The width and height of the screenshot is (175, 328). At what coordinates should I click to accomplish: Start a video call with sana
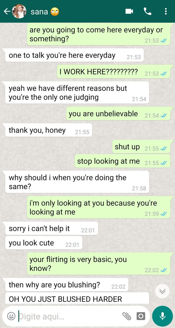pyautogui.click(x=129, y=11)
